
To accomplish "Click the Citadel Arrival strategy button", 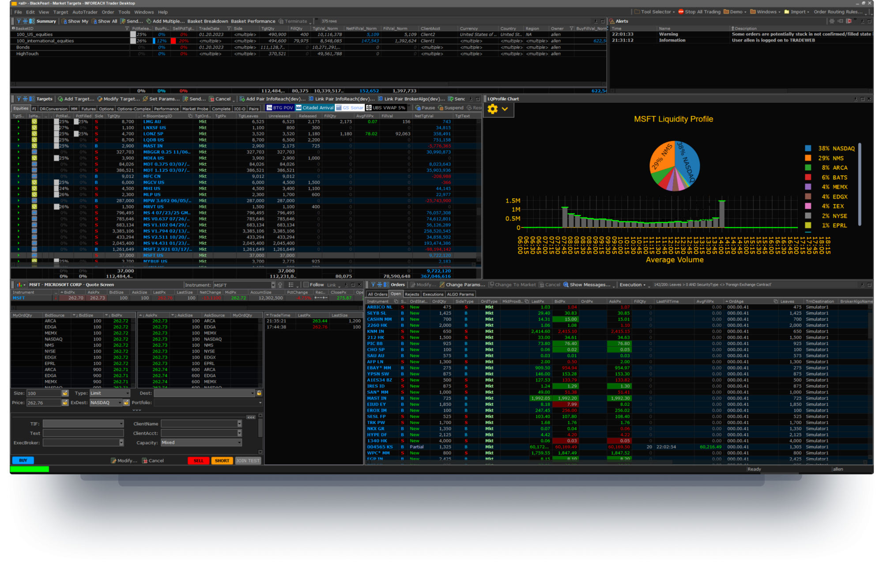I will tap(315, 108).
